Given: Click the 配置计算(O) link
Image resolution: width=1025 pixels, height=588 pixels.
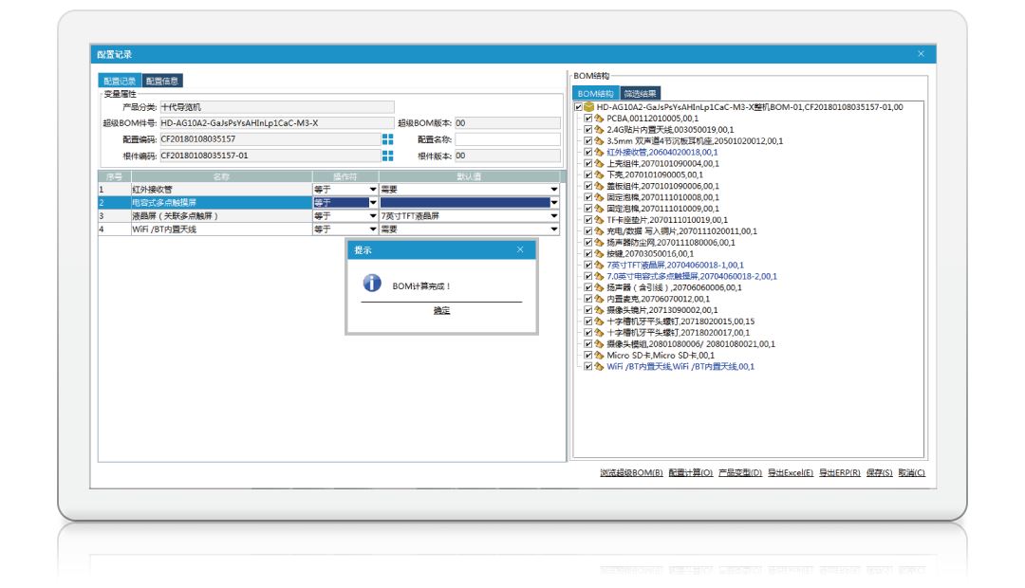Looking at the screenshot, I should pos(690,472).
